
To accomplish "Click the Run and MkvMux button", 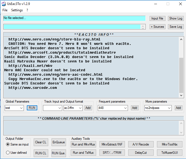I will click(x=83, y=144).
